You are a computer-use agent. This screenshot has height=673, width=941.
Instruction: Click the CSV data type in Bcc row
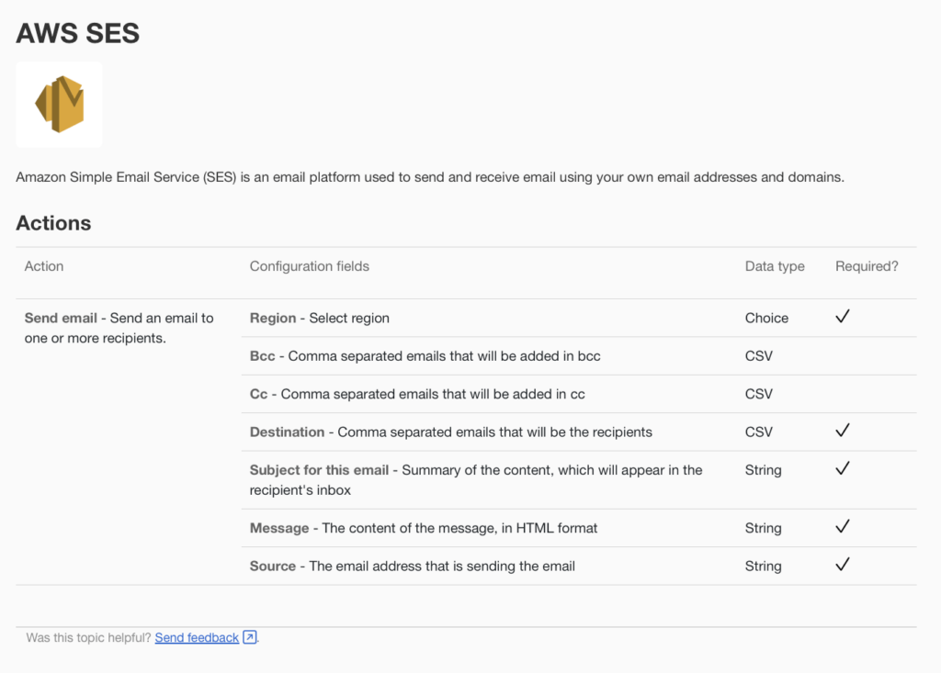pos(758,356)
